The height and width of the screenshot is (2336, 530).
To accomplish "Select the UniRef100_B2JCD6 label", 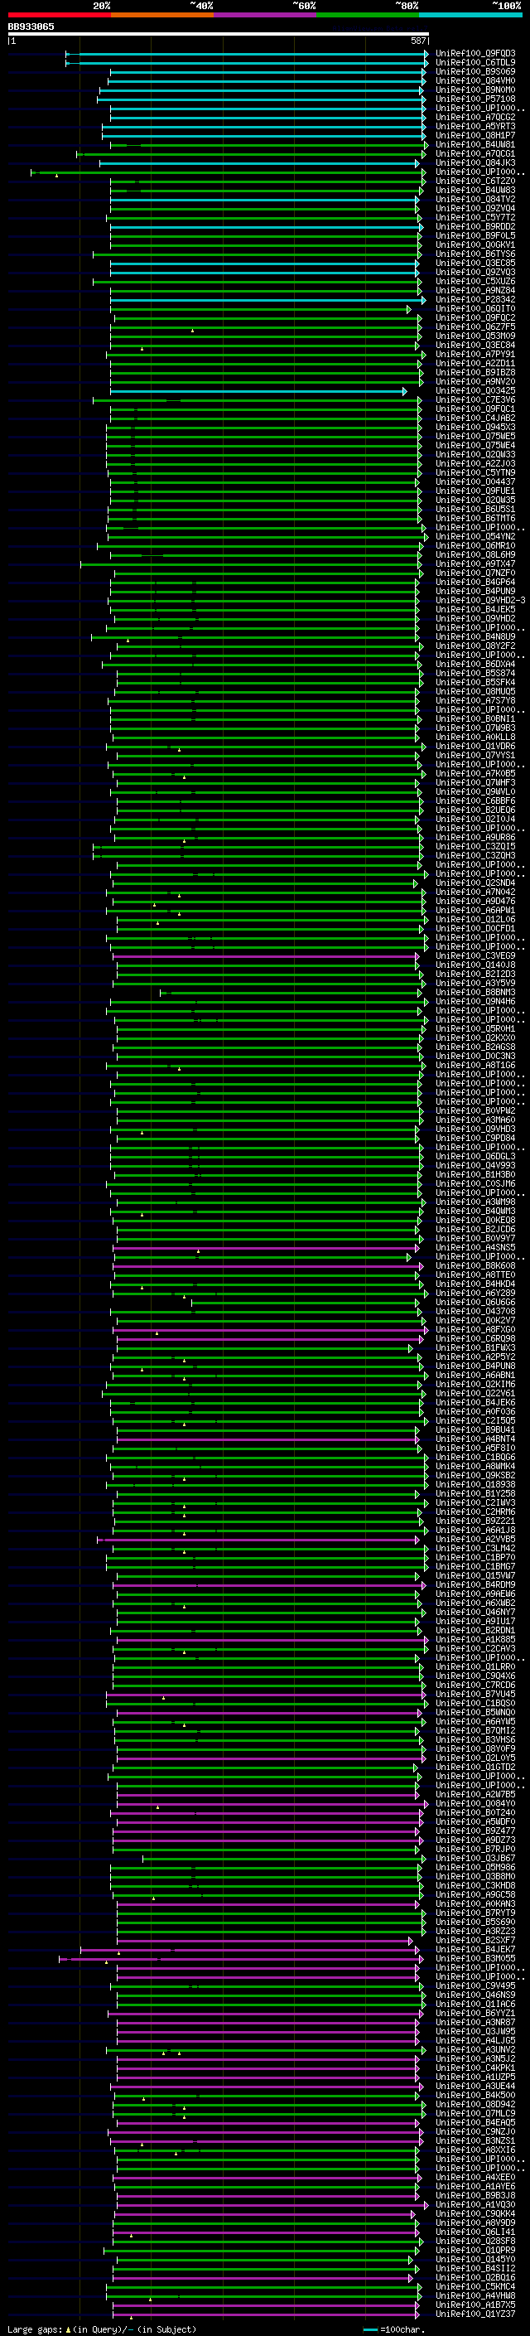I will 475,1229.
